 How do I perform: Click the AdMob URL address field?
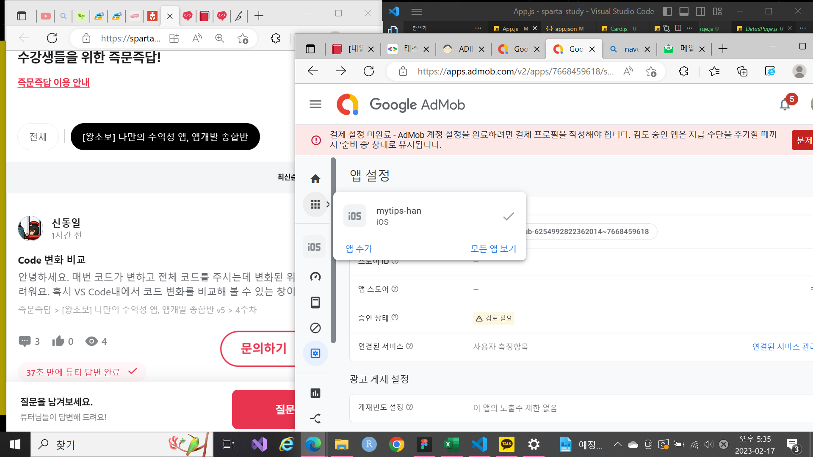(x=515, y=72)
